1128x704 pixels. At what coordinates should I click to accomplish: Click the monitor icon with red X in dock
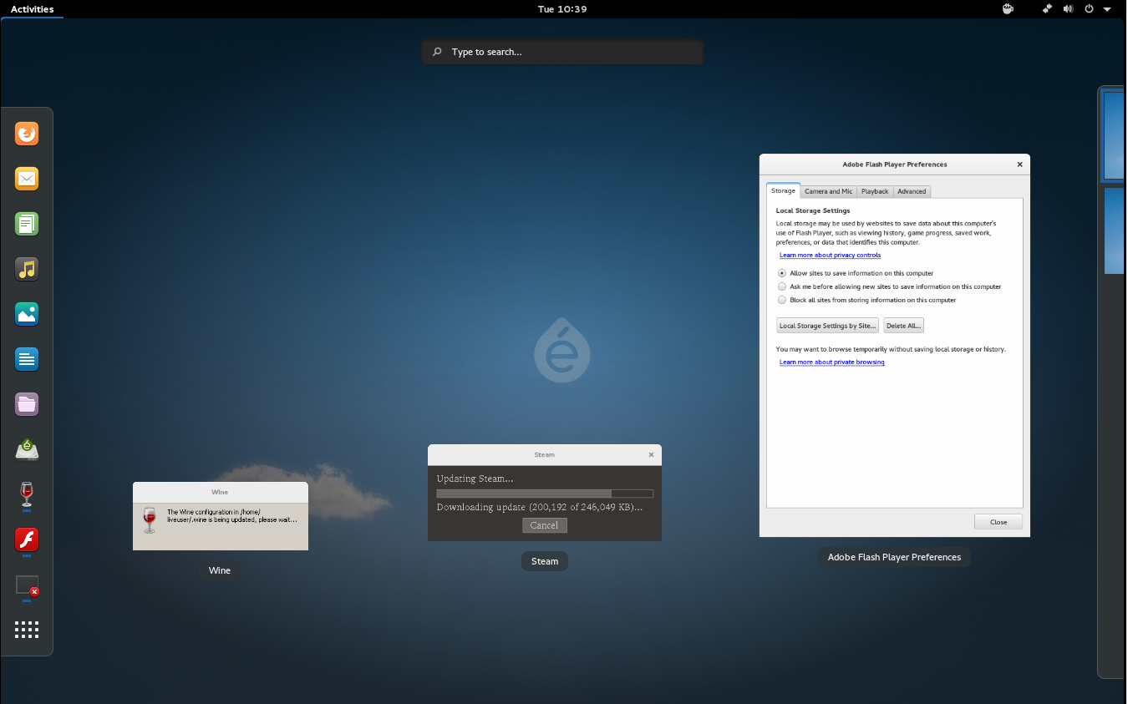[27, 585]
